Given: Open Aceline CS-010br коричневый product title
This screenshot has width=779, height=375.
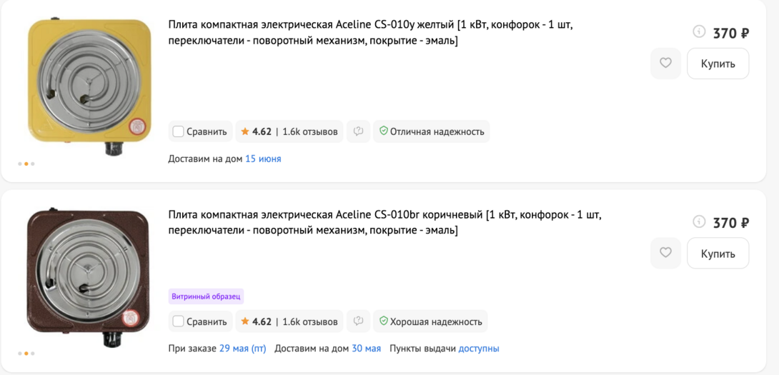Looking at the screenshot, I should coord(385,223).
